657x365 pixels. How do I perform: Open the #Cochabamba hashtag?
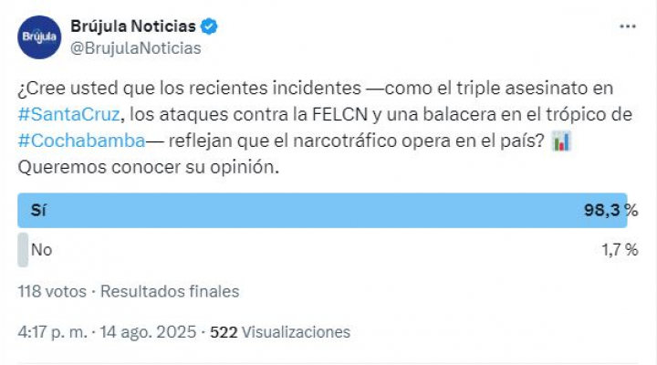point(82,141)
